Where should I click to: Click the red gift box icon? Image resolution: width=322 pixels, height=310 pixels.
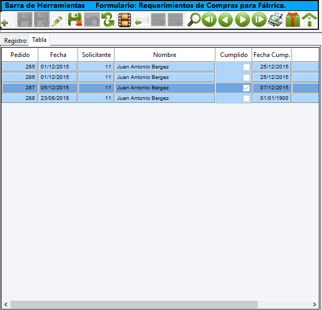[293, 20]
